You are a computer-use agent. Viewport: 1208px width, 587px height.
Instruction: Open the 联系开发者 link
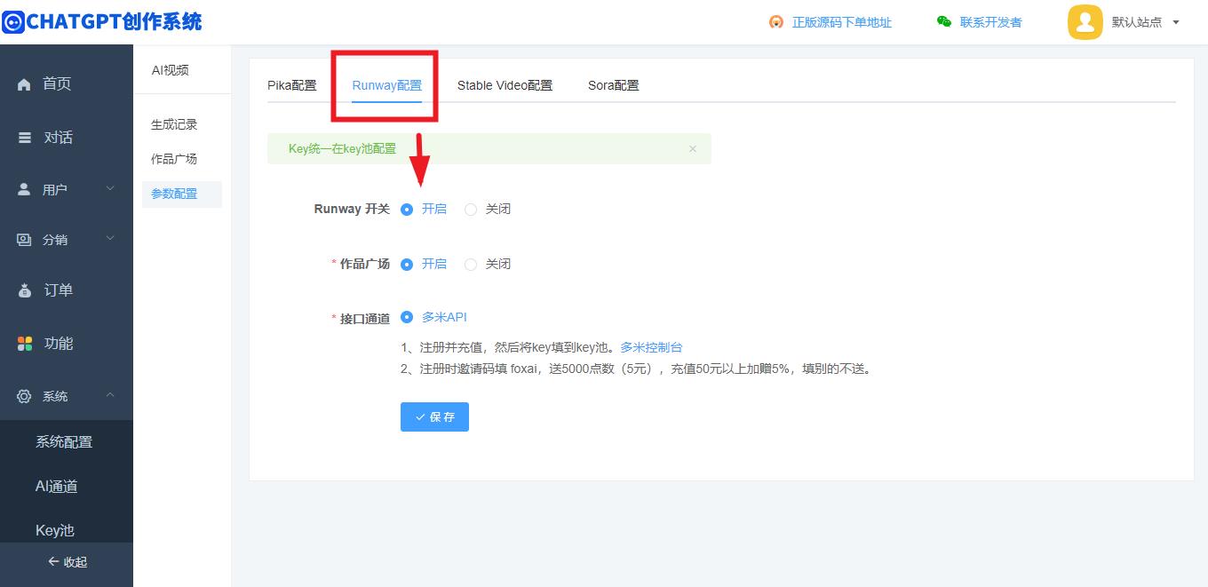click(x=990, y=22)
